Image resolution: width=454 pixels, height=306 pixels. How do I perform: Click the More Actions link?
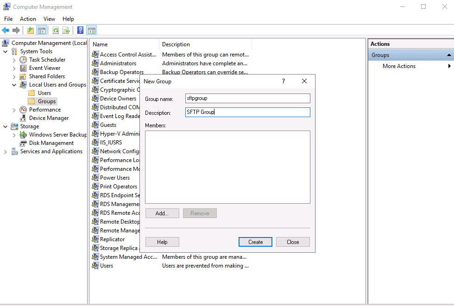pyautogui.click(x=399, y=66)
